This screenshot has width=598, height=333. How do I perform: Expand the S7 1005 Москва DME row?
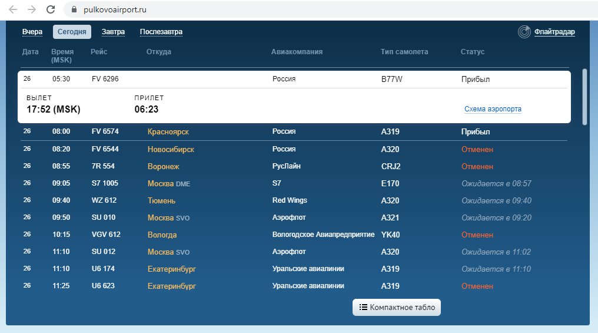tap(294, 183)
